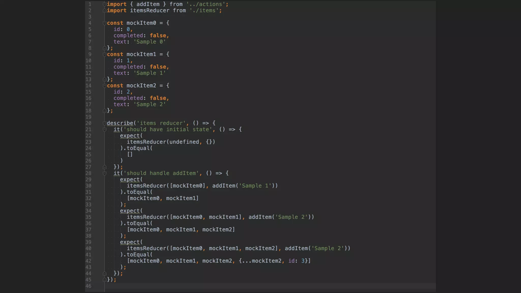Click line number 46 in the gutter
Viewport: 521px width, 293px height.
(x=88, y=286)
